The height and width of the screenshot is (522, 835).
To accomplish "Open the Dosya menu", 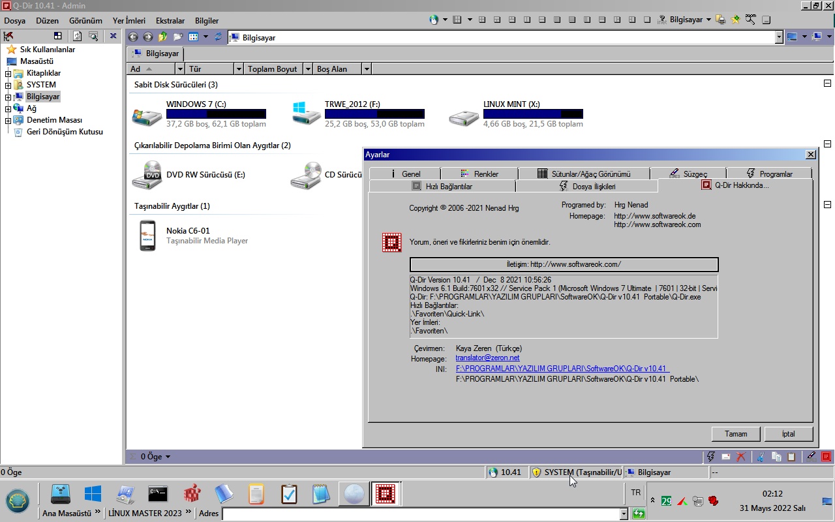I will 15,20.
